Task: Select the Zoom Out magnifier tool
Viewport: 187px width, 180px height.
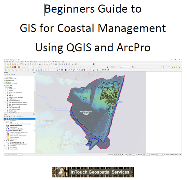Action: point(28,64)
